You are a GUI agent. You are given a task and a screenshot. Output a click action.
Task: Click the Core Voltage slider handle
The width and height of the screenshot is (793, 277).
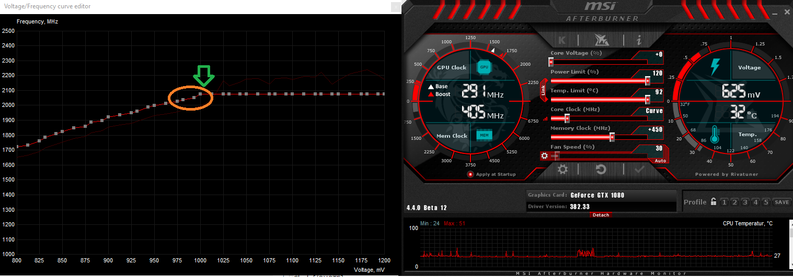(551, 62)
